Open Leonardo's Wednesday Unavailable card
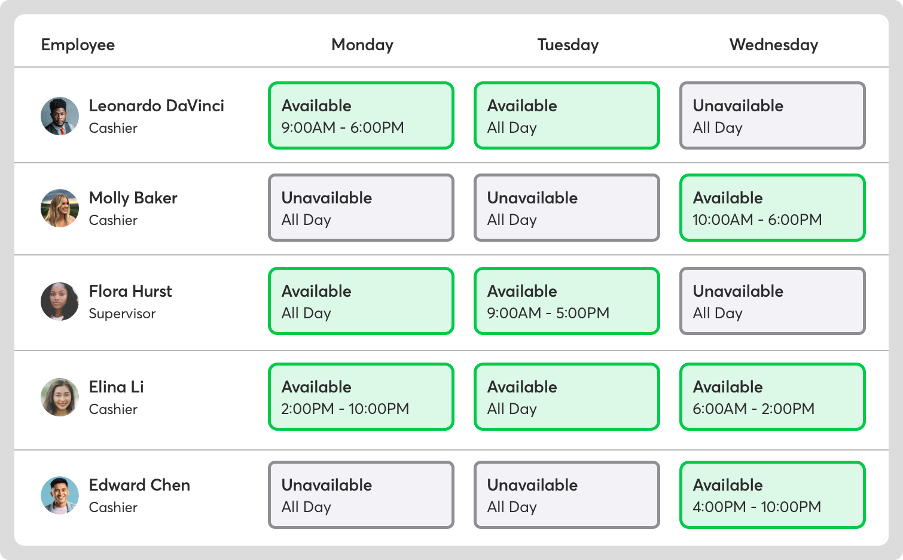903x560 pixels. click(x=772, y=115)
